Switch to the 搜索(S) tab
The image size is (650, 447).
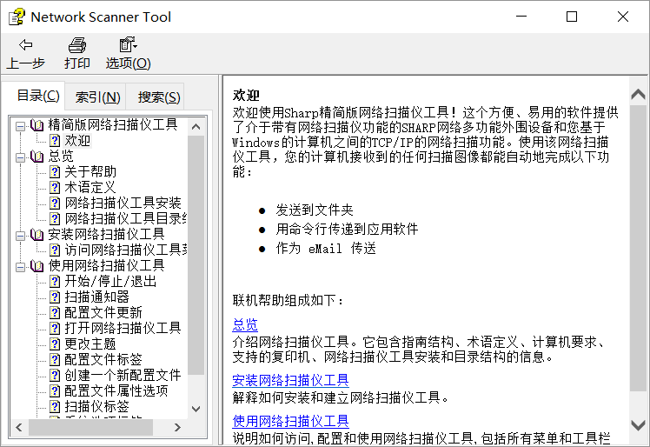pyautogui.click(x=159, y=97)
